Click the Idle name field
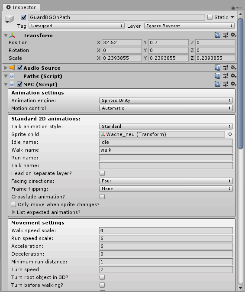Screen dimensions: 245x292 click(x=166, y=142)
